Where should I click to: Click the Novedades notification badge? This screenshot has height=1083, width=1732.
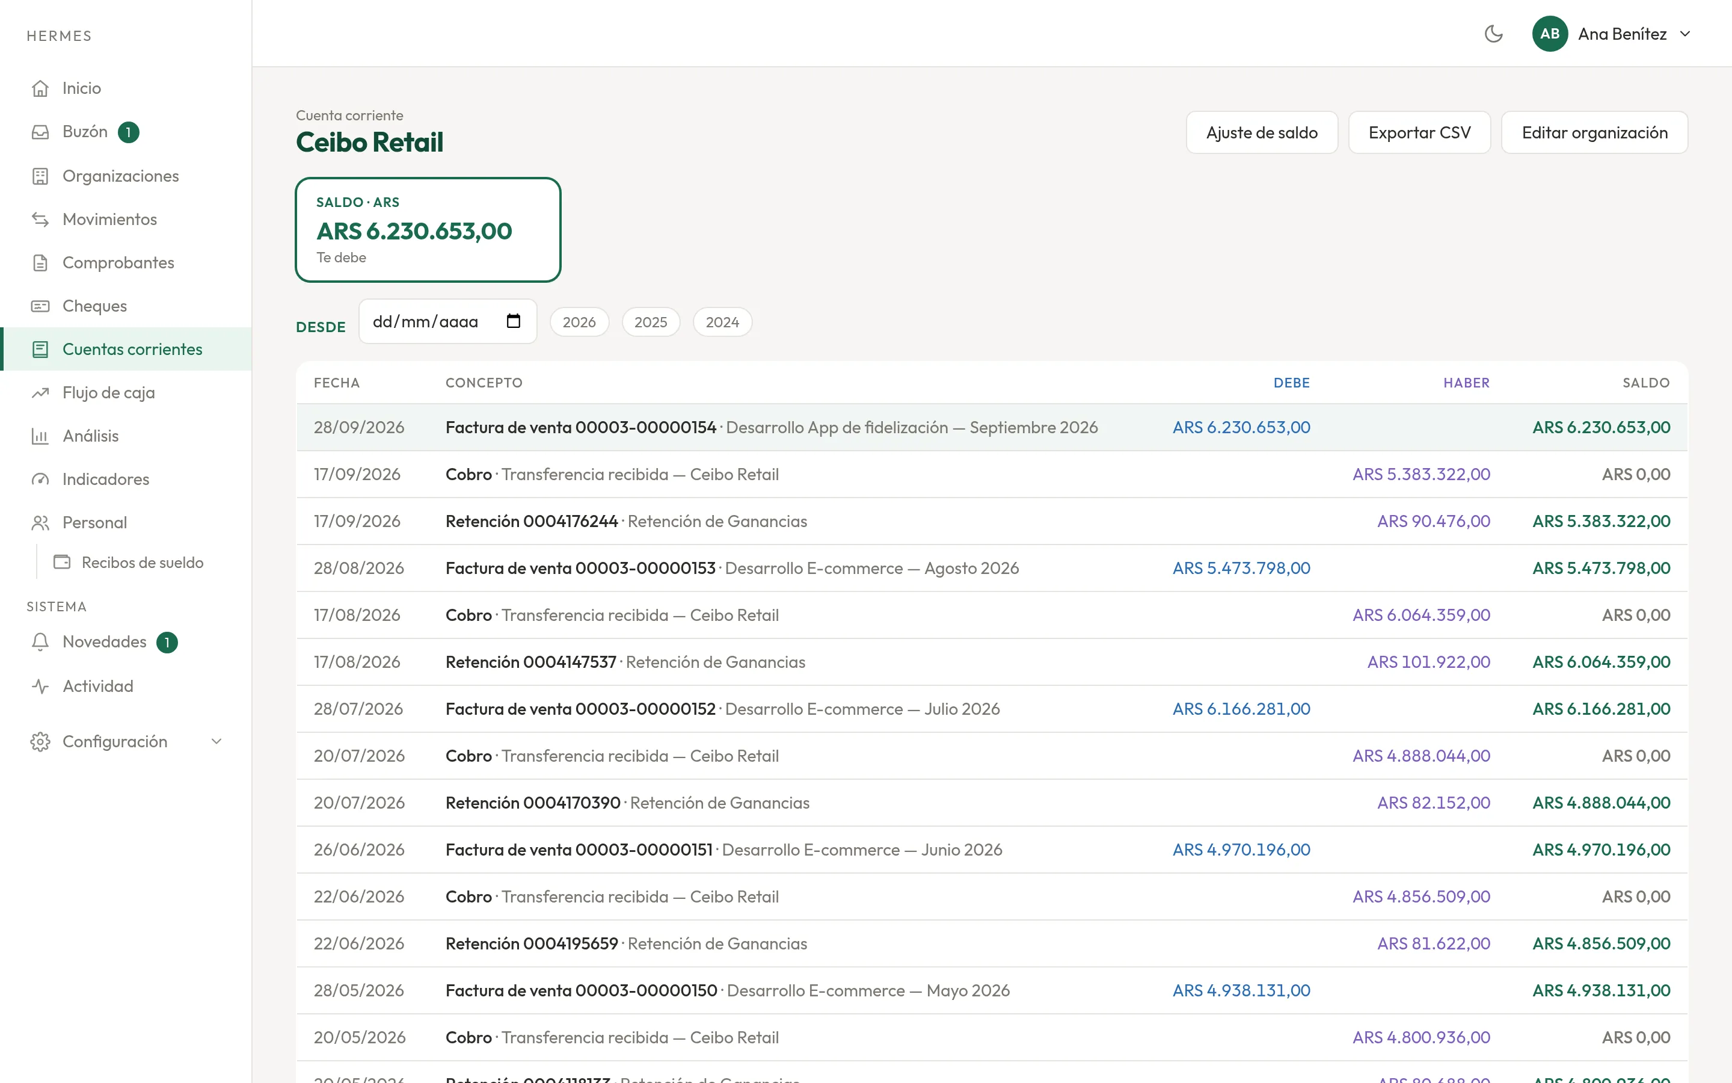click(x=167, y=643)
